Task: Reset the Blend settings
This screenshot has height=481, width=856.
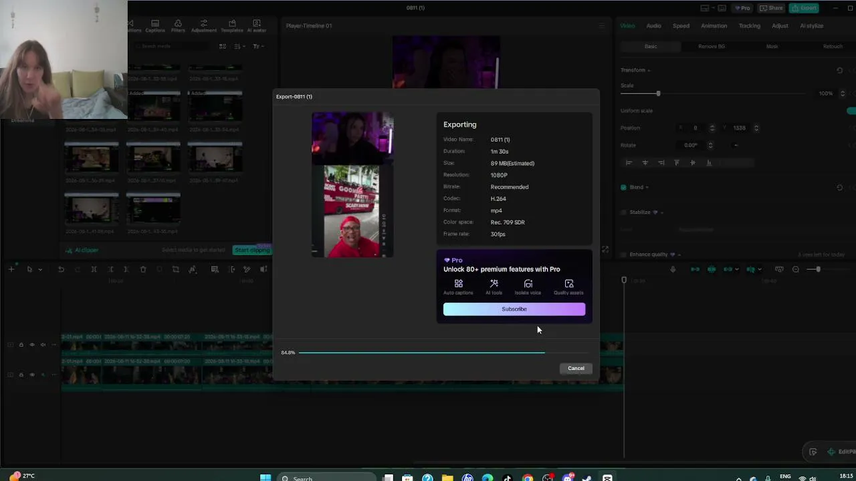Action: pos(839,188)
